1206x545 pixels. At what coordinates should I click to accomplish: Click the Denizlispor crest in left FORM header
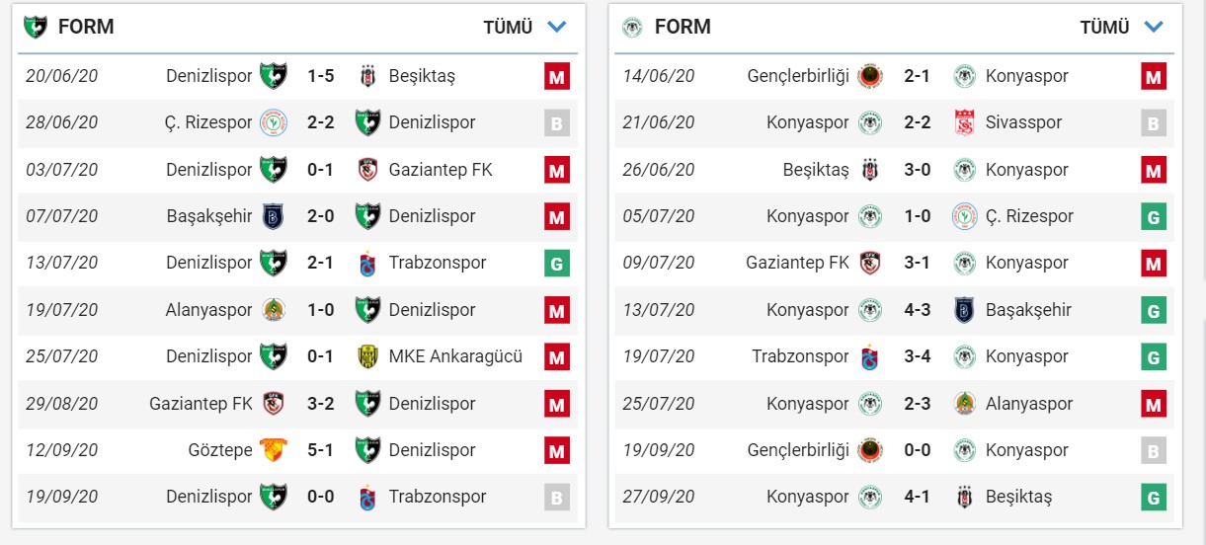click(36, 27)
